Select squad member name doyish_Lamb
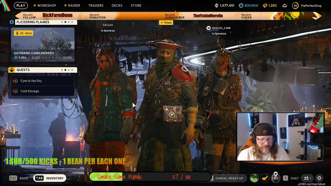The width and height of the screenshot is (331, 186). tap(221, 28)
